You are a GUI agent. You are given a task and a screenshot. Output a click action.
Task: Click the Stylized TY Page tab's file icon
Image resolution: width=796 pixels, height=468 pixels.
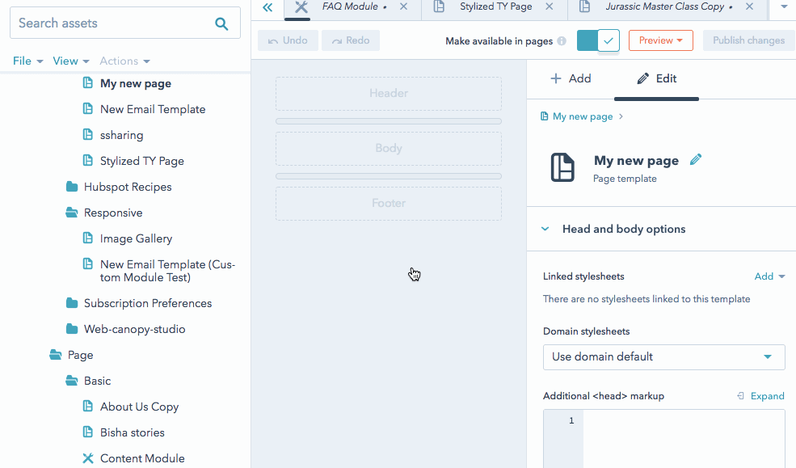[x=439, y=6]
